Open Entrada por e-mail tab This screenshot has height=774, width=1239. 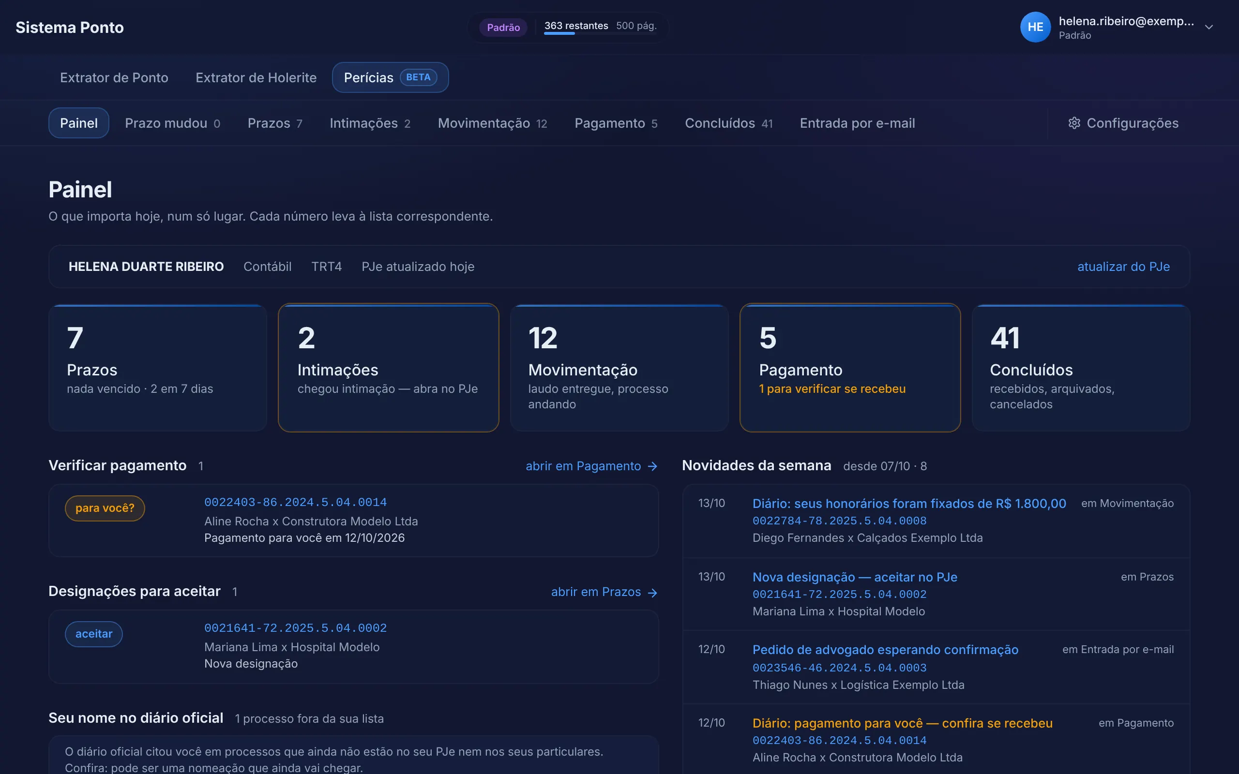point(857,123)
